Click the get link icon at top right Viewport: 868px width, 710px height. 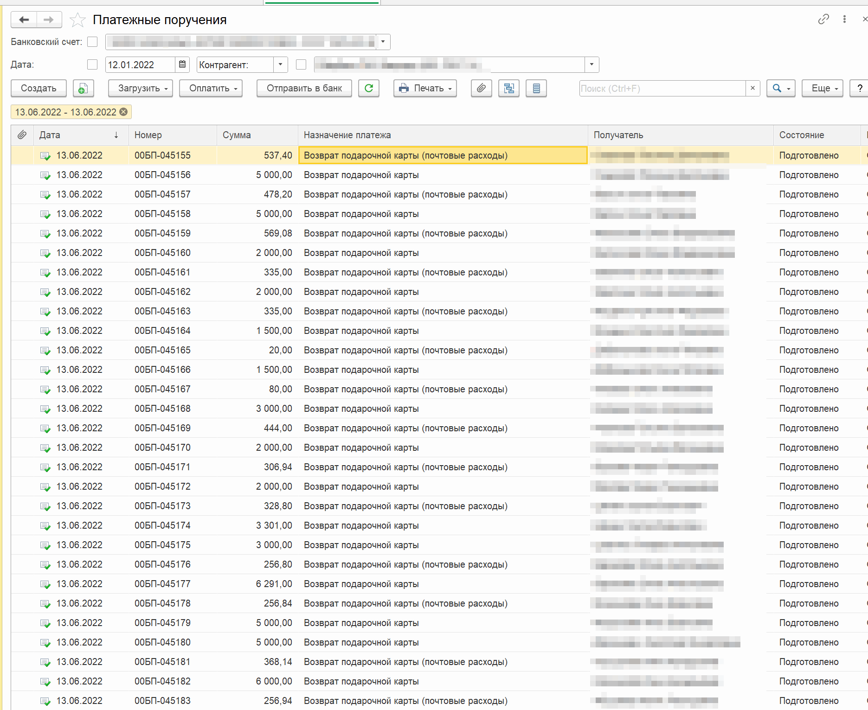(823, 19)
